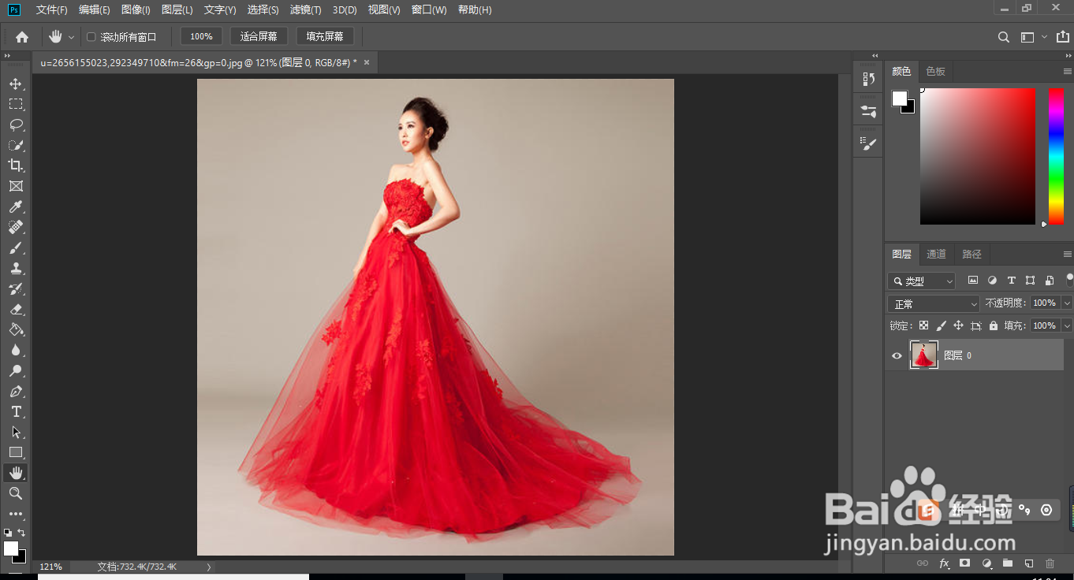
Task: Open the 类型 layer filter dropdown
Action: 921,281
